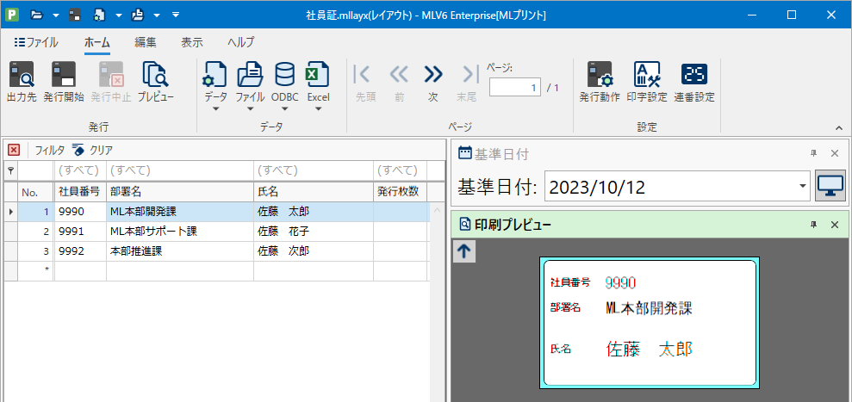
Task: Switch to the 編集 tab
Action: (x=146, y=42)
